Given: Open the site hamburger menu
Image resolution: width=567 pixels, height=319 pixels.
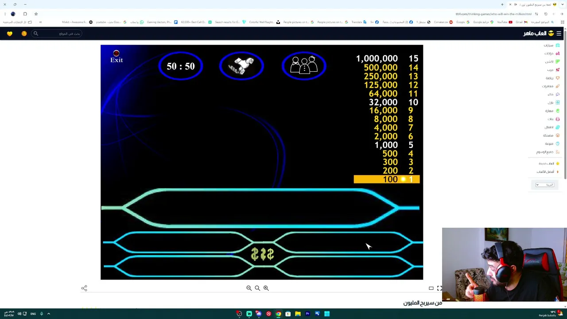Looking at the screenshot, I should coord(559,33).
